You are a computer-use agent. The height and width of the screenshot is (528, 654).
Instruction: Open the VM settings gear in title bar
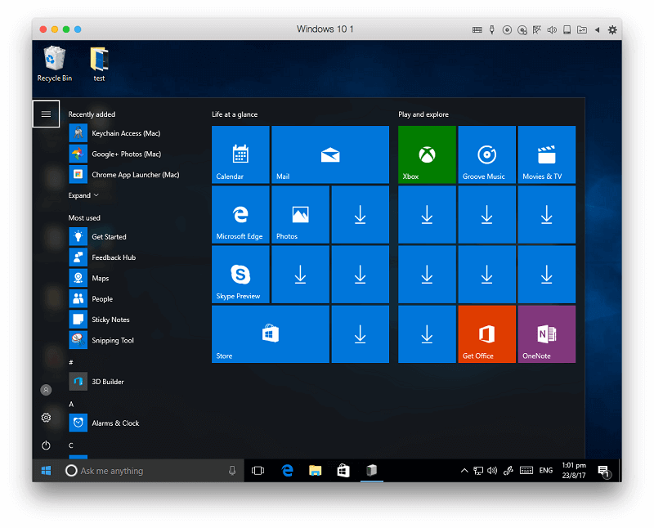(612, 29)
